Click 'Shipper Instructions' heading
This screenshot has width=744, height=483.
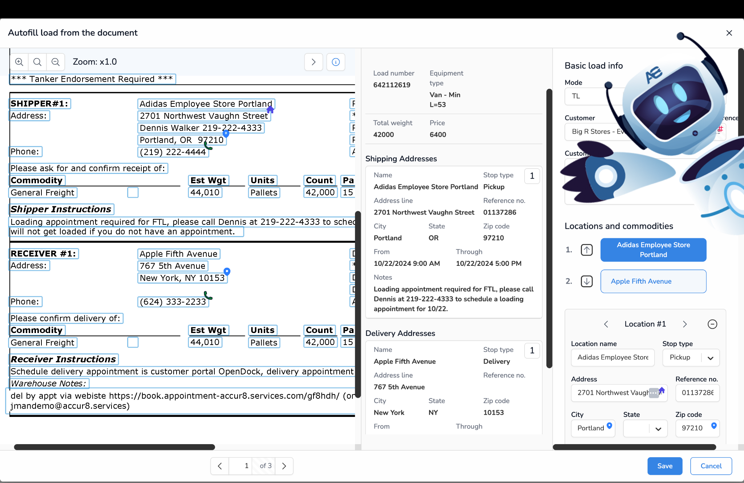[x=61, y=209]
